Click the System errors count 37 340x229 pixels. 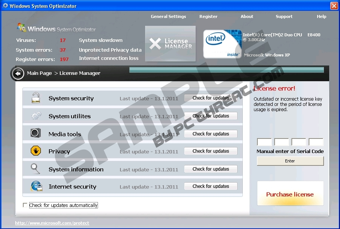point(63,50)
